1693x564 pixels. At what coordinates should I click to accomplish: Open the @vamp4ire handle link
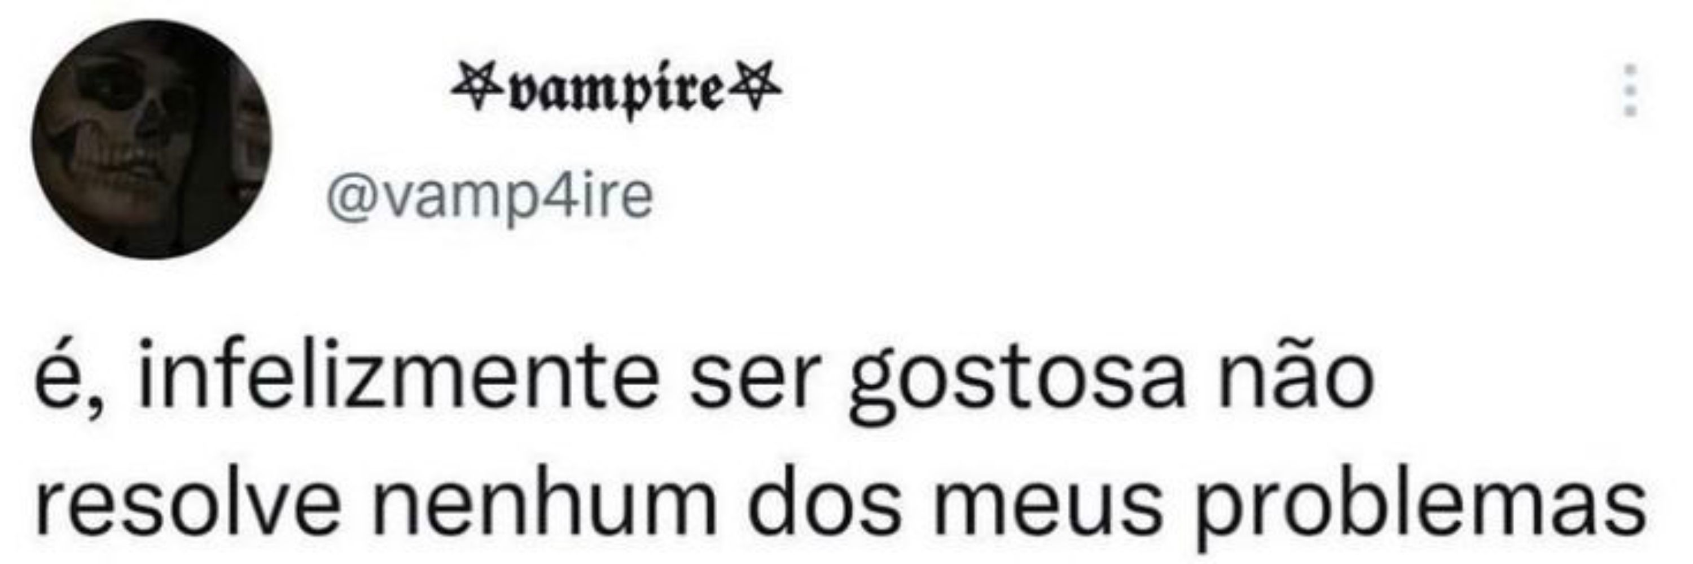coord(490,199)
